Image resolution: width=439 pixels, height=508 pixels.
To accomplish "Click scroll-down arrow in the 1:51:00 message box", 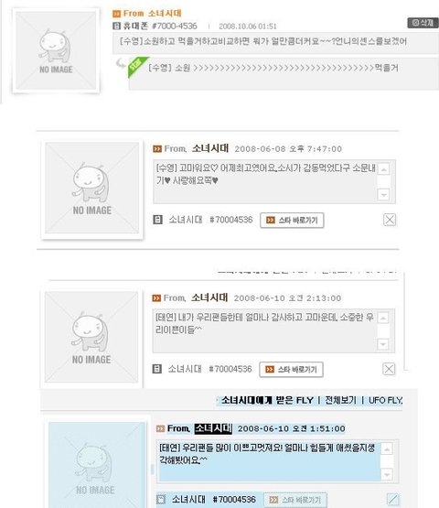I will point(387,474).
